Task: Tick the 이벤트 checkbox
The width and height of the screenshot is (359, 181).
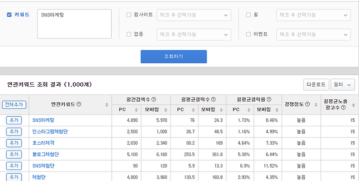Action: point(248,34)
